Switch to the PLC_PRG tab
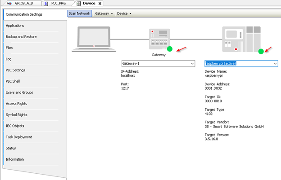 click(x=59, y=3)
